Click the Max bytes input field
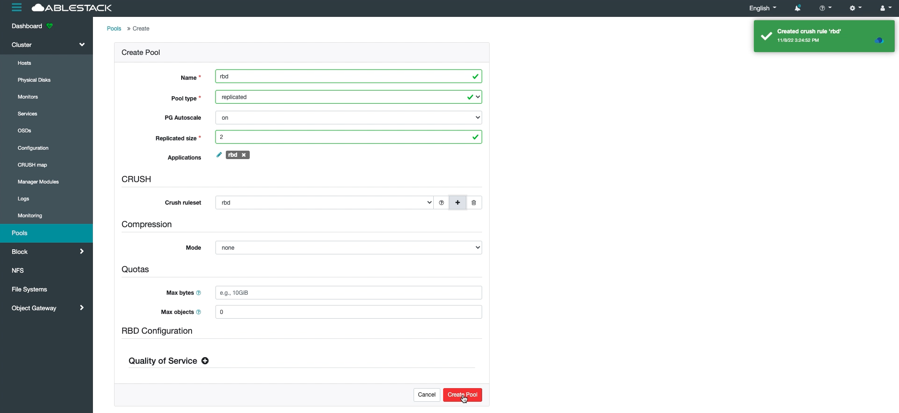This screenshot has height=413, width=899. pyautogui.click(x=348, y=293)
